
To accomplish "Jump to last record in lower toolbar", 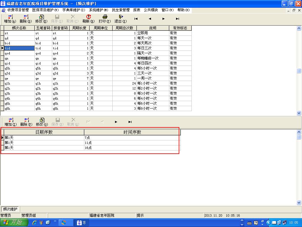I will [130, 122].
